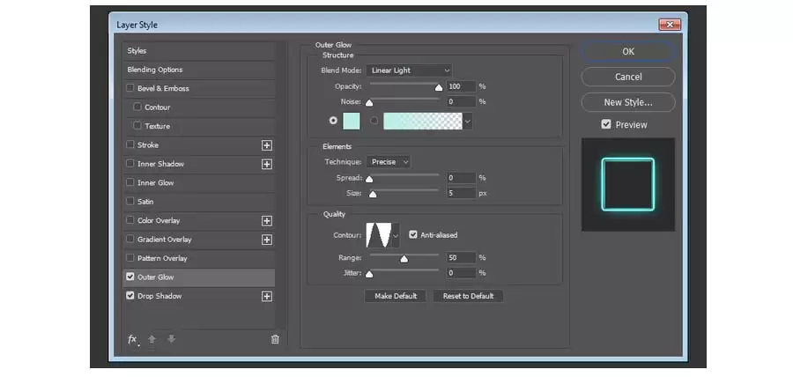Delete the selected effect with the trash icon

coord(275,339)
